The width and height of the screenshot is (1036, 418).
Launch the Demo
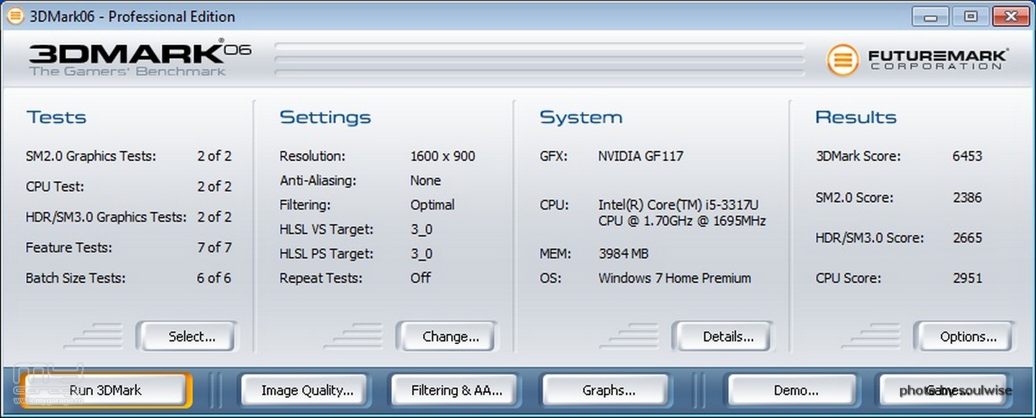pyautogui.click(x=794, y=391)
